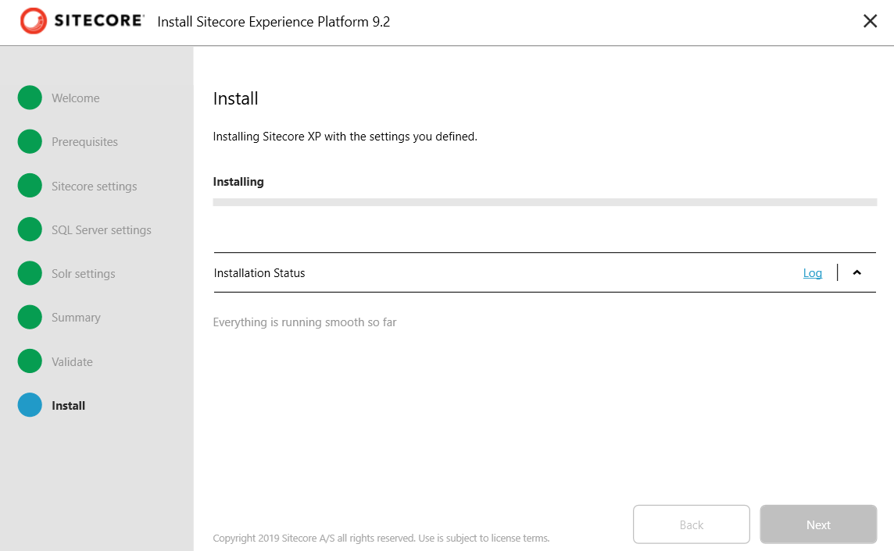The image size is (894, 551).
Task: Click the Installation Status header text
Action: [x=259, y=273]
